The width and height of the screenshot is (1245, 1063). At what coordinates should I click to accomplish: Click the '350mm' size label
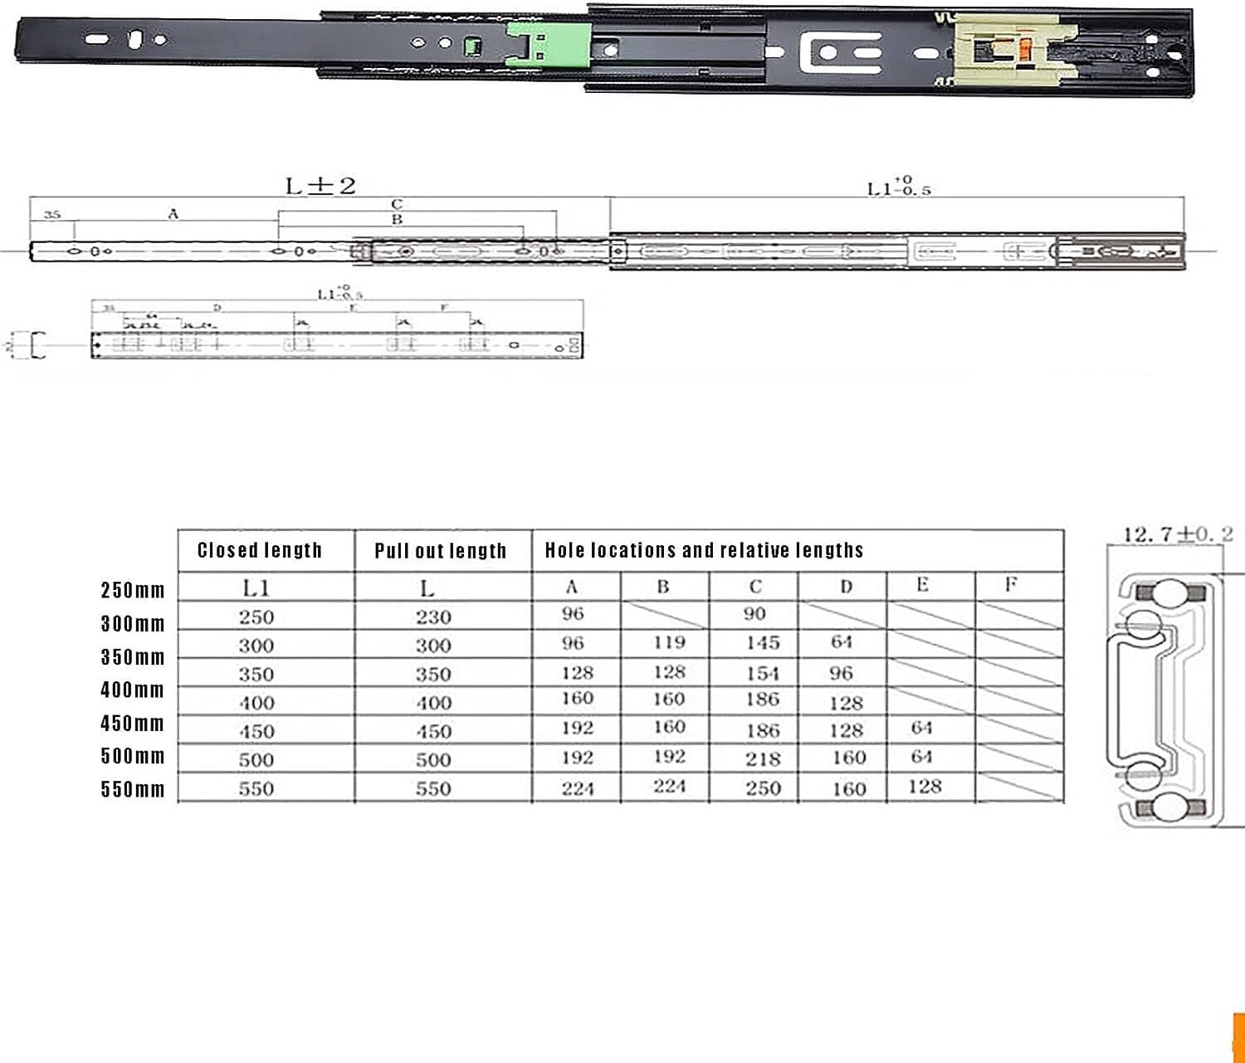133,657
